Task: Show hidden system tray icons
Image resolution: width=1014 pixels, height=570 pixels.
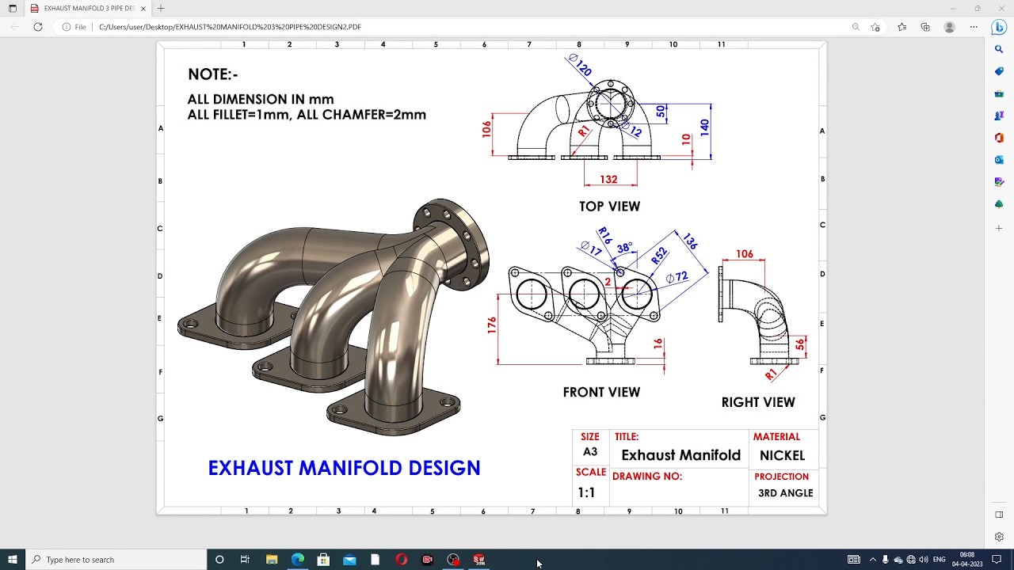Action: pos(872,560)
